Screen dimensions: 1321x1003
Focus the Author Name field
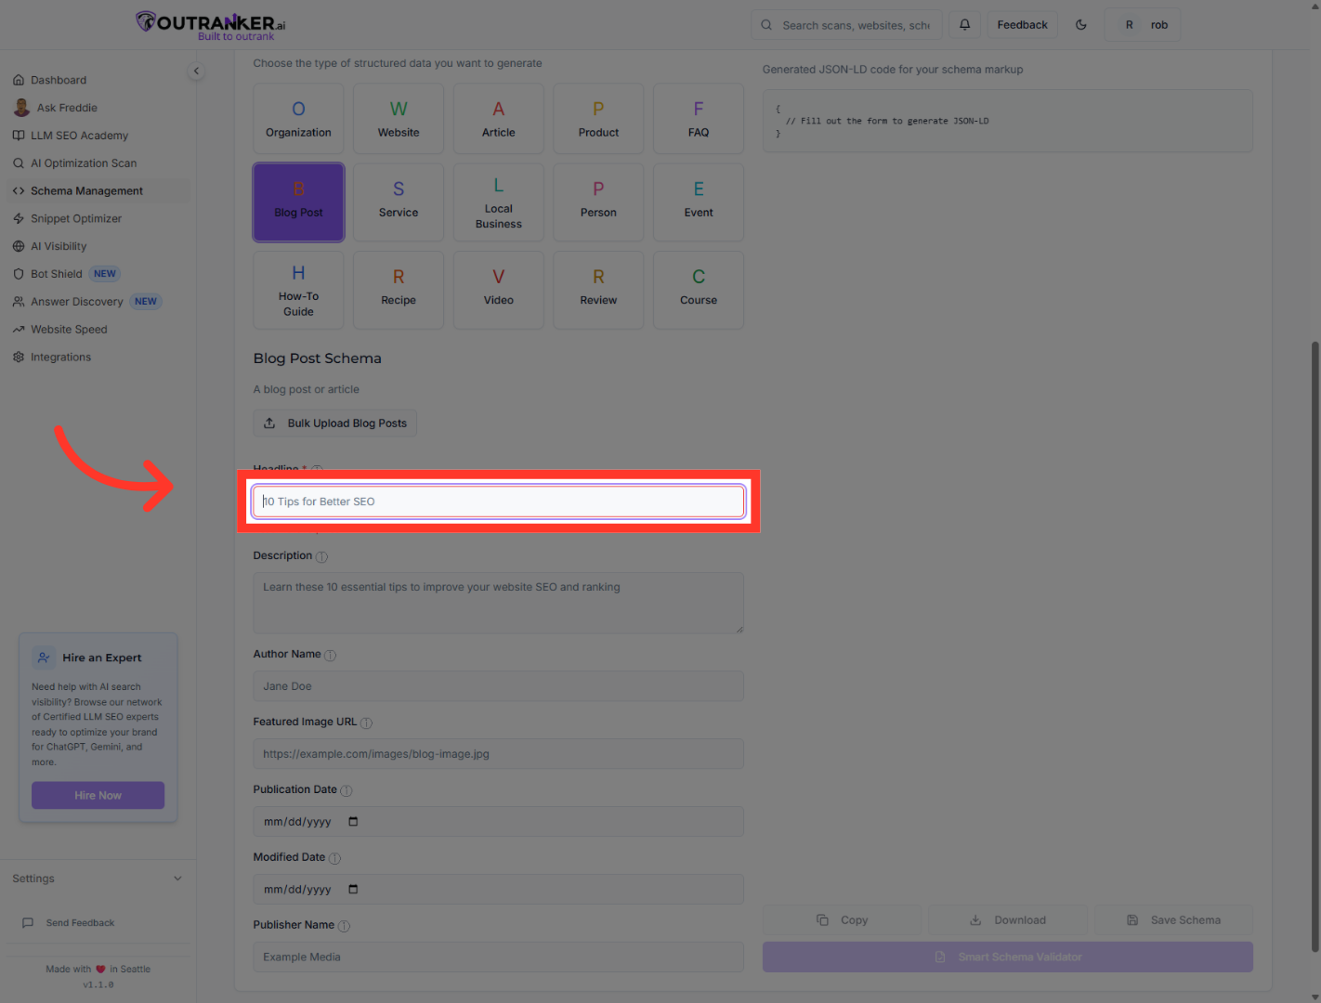[499, 686]
